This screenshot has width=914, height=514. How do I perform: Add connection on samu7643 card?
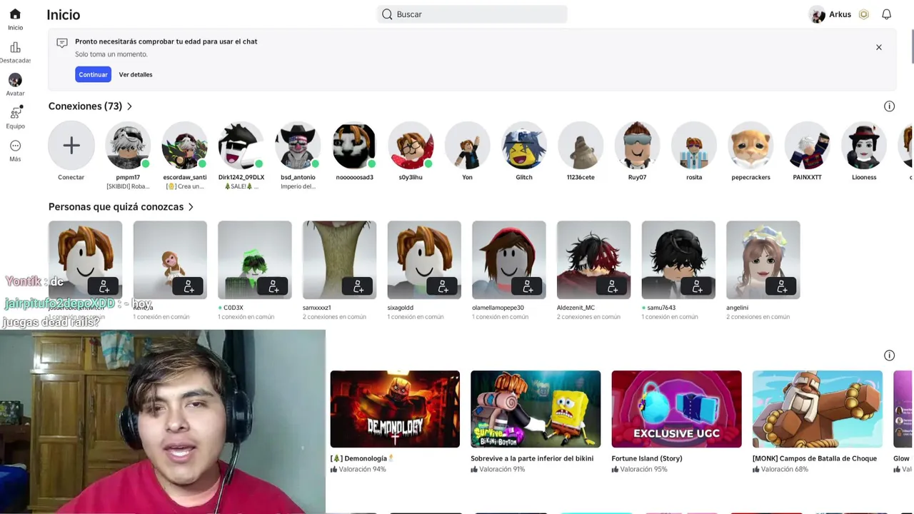click(697, 286)
